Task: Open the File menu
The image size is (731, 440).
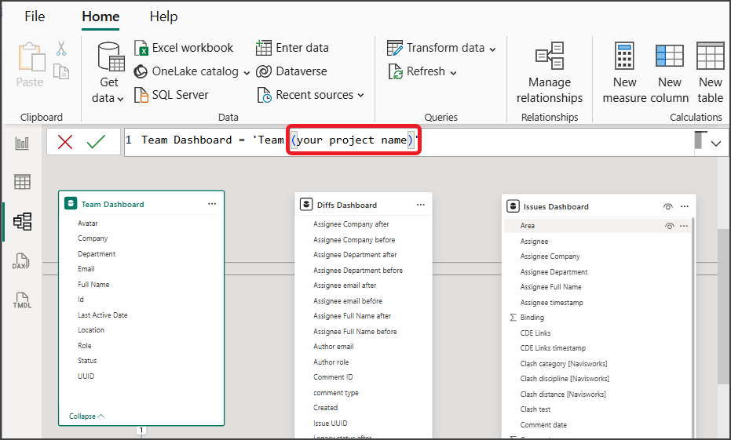Action: point(35,16)
